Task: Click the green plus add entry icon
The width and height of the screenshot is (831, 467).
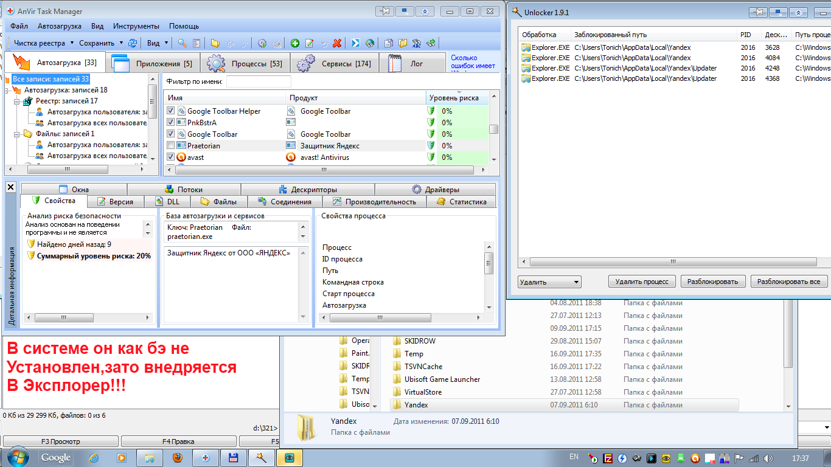Action: [295, 43]
